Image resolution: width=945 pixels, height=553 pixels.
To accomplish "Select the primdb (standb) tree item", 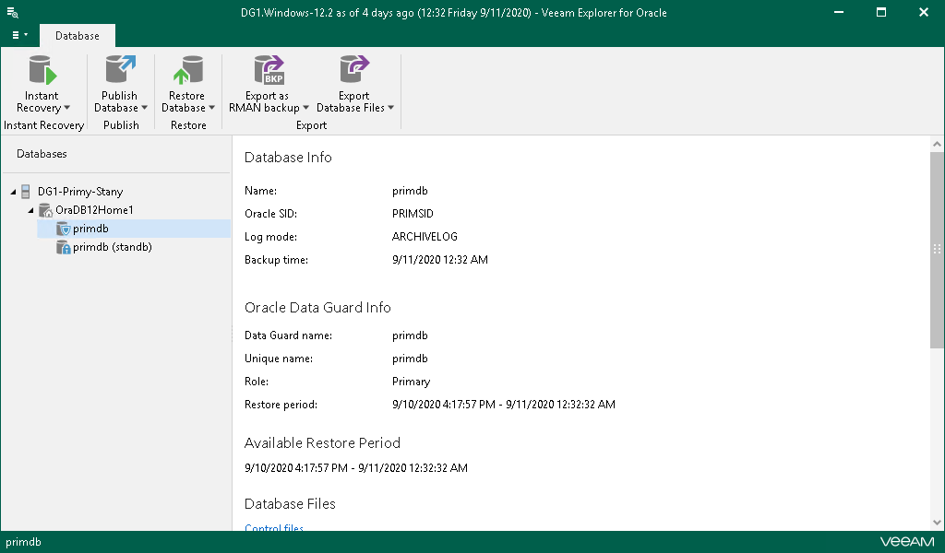I will (x=112, y=247).
